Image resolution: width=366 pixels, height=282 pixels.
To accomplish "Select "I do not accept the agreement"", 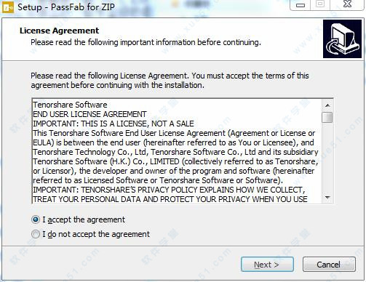I will (x=36, y=234).
